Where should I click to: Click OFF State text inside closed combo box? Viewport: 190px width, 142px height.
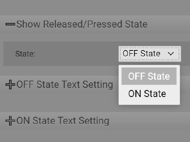[141, 54]
